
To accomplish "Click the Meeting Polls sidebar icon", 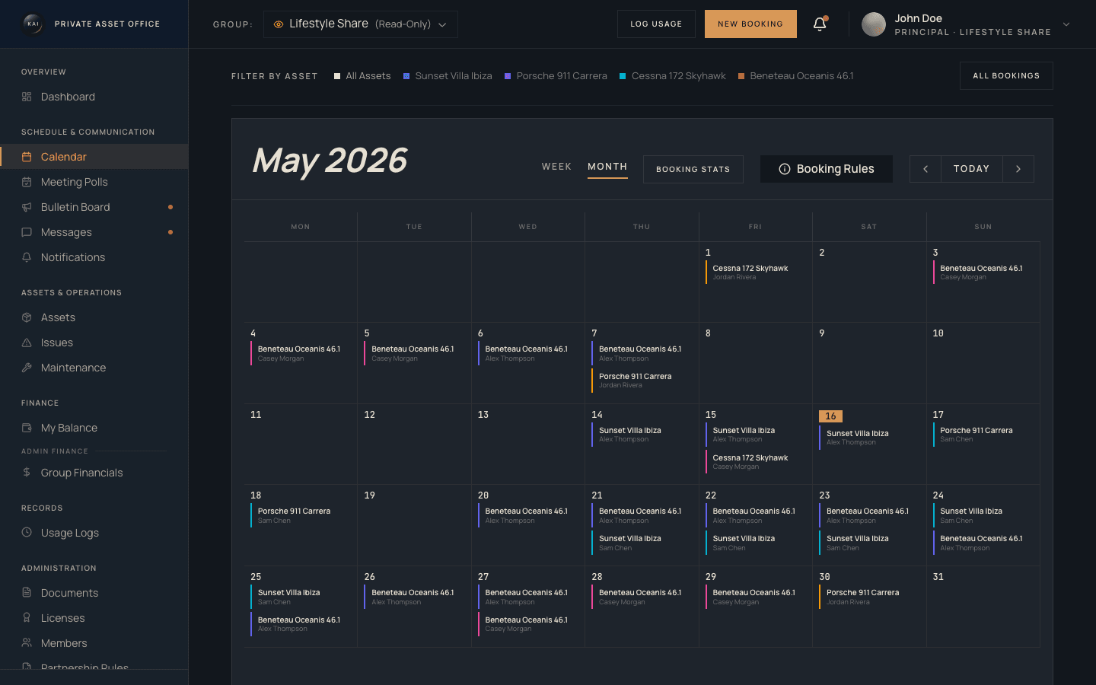I will click(27, 182).
